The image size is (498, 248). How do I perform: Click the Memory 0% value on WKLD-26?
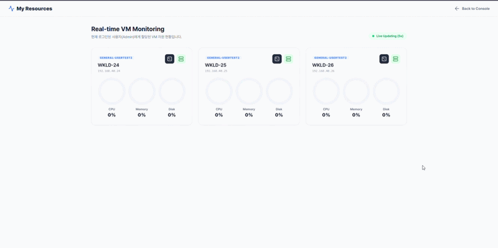(356, 115)
